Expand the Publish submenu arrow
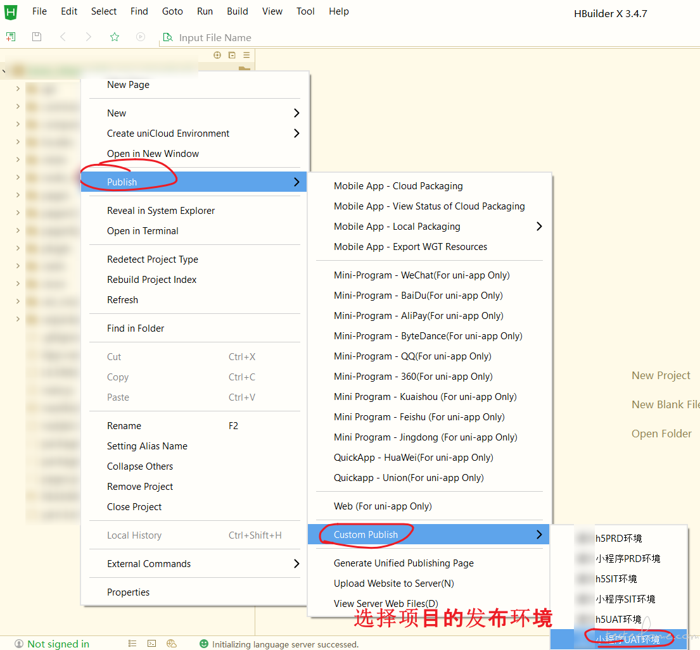700x650 pixels. [x=296, y=182]
